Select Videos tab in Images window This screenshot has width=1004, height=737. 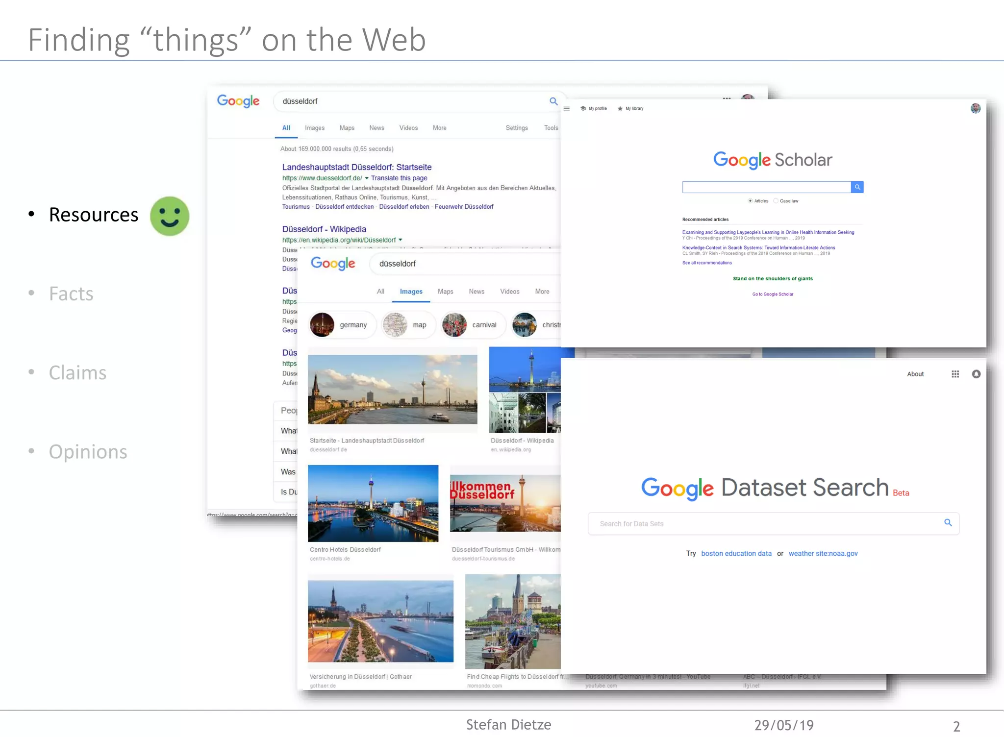pyautogui.click(x=510, y=292)
